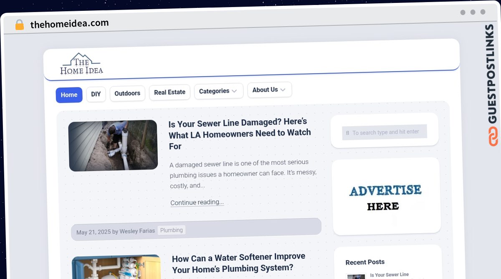Click the Advertise Here banner
Screen dimensions: 501x279
386,197
